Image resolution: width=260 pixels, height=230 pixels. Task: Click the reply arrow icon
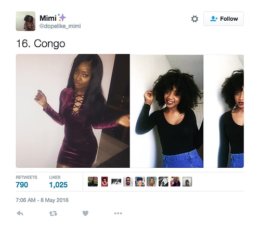(x=20, y=213)
